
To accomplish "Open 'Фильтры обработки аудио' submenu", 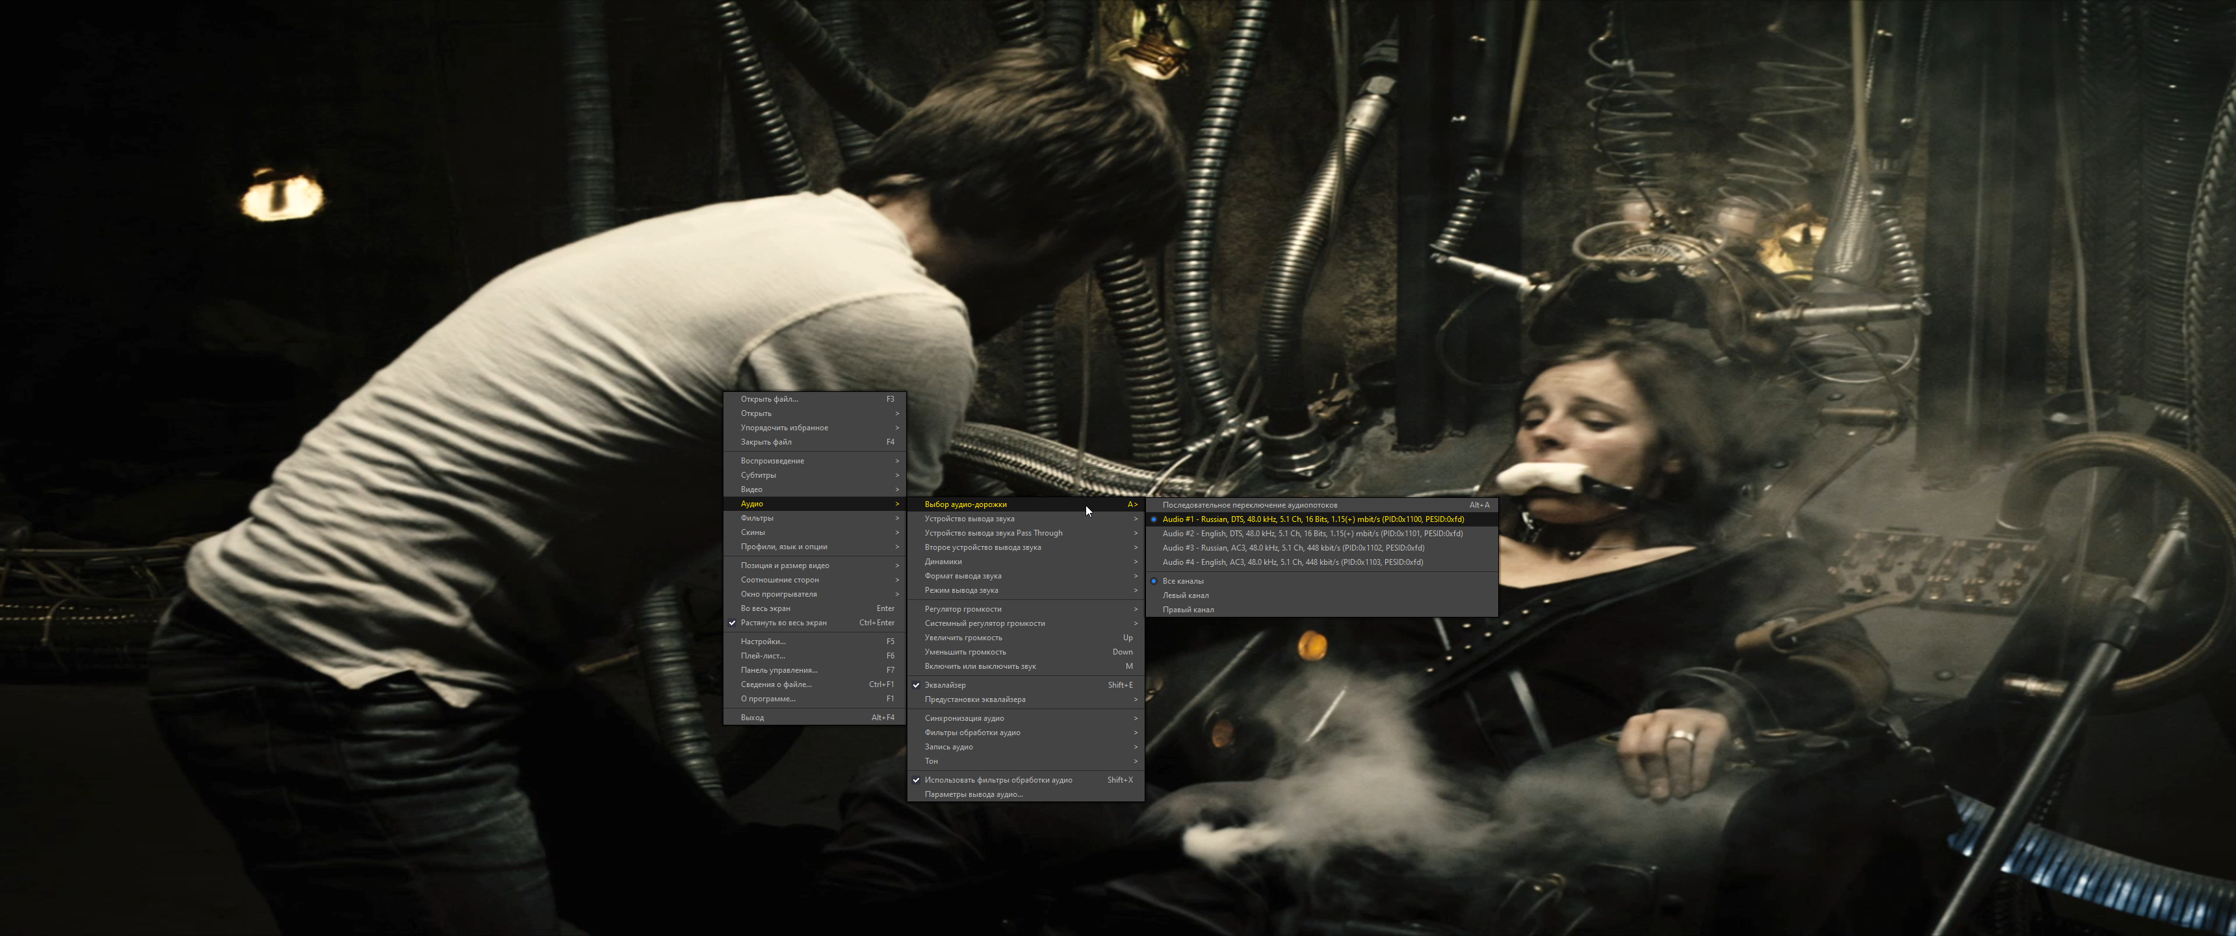I will pos(1025,733).
